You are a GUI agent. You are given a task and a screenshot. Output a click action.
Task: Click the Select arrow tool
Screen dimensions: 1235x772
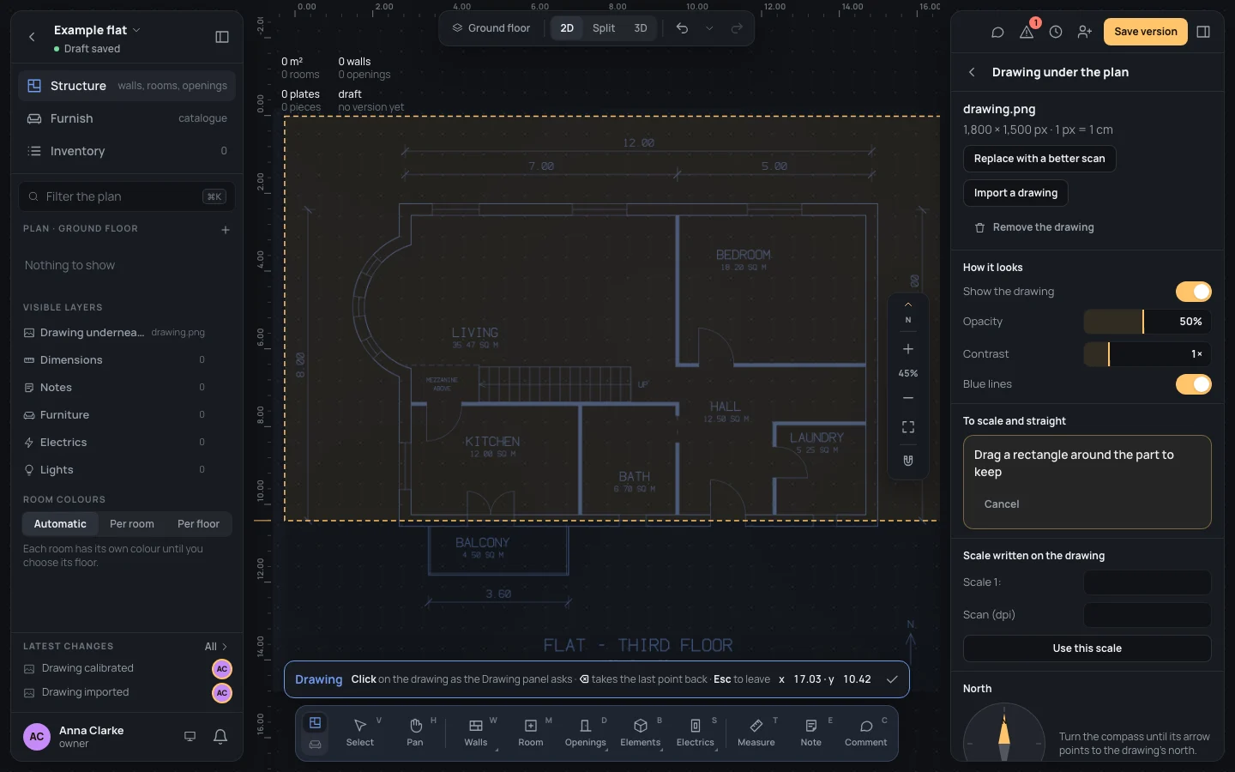[x=360, y=733]
